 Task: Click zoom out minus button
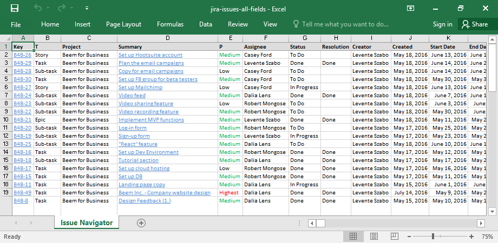point(409,237)
